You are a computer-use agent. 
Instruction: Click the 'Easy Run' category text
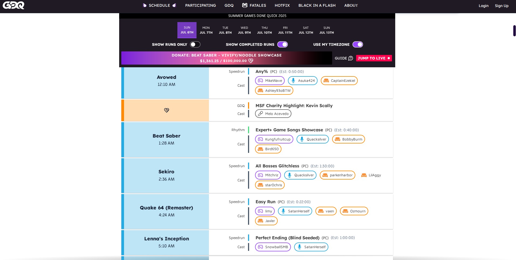tap(266, 202)
